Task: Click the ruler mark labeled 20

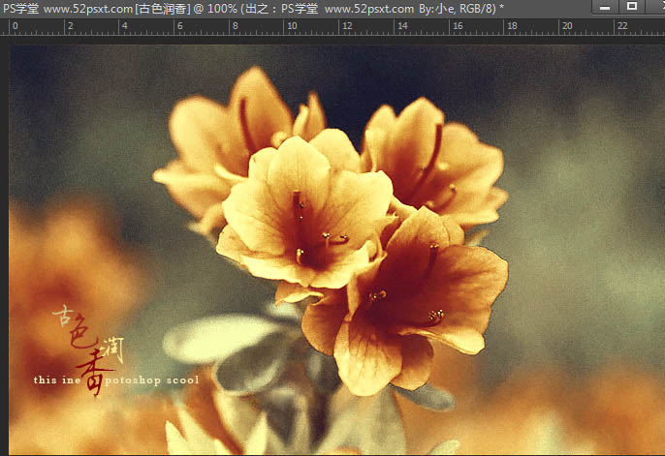Action: click(567, 26)
